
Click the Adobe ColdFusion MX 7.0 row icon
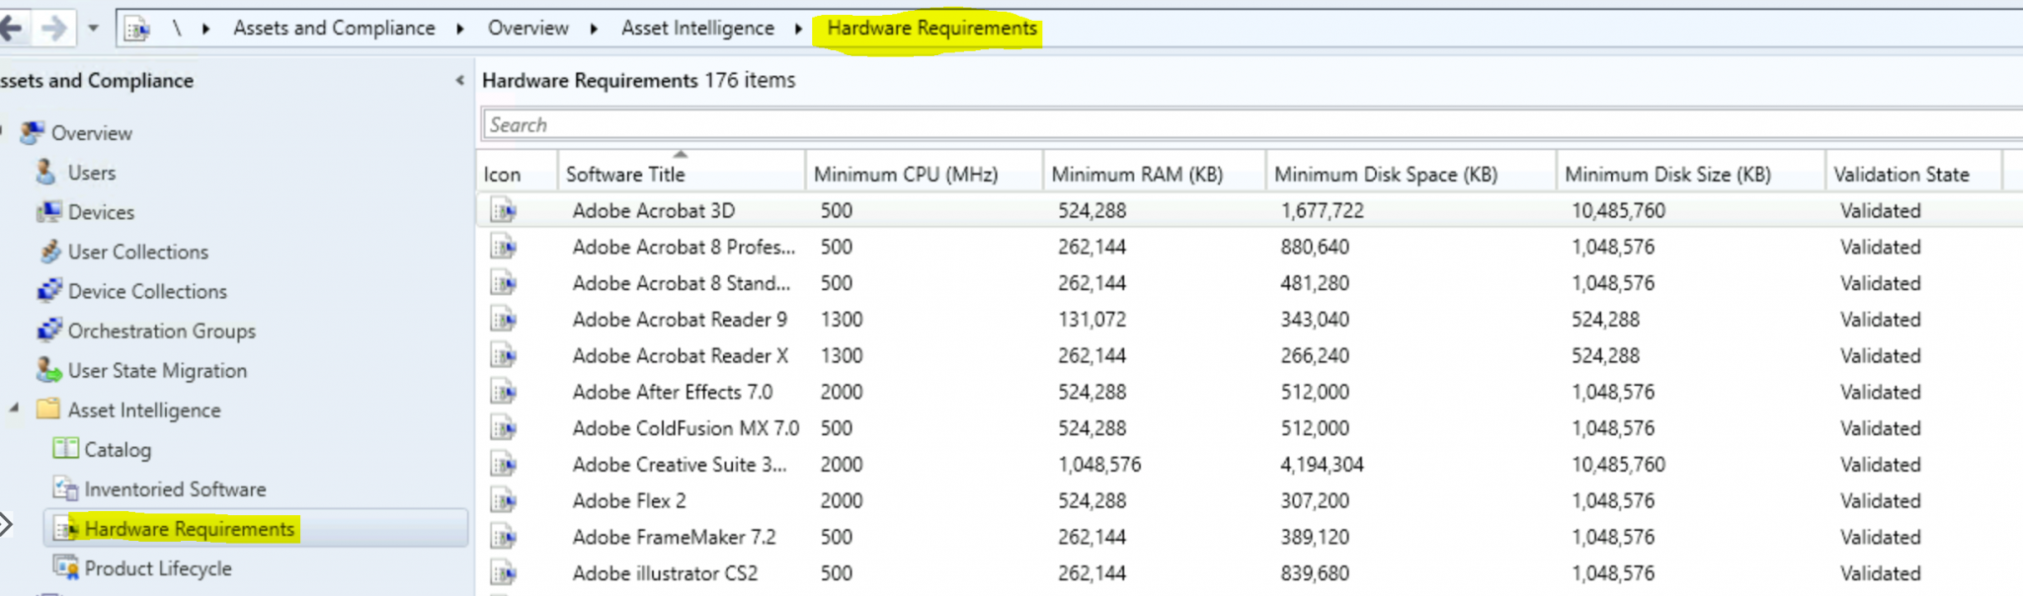504,427
